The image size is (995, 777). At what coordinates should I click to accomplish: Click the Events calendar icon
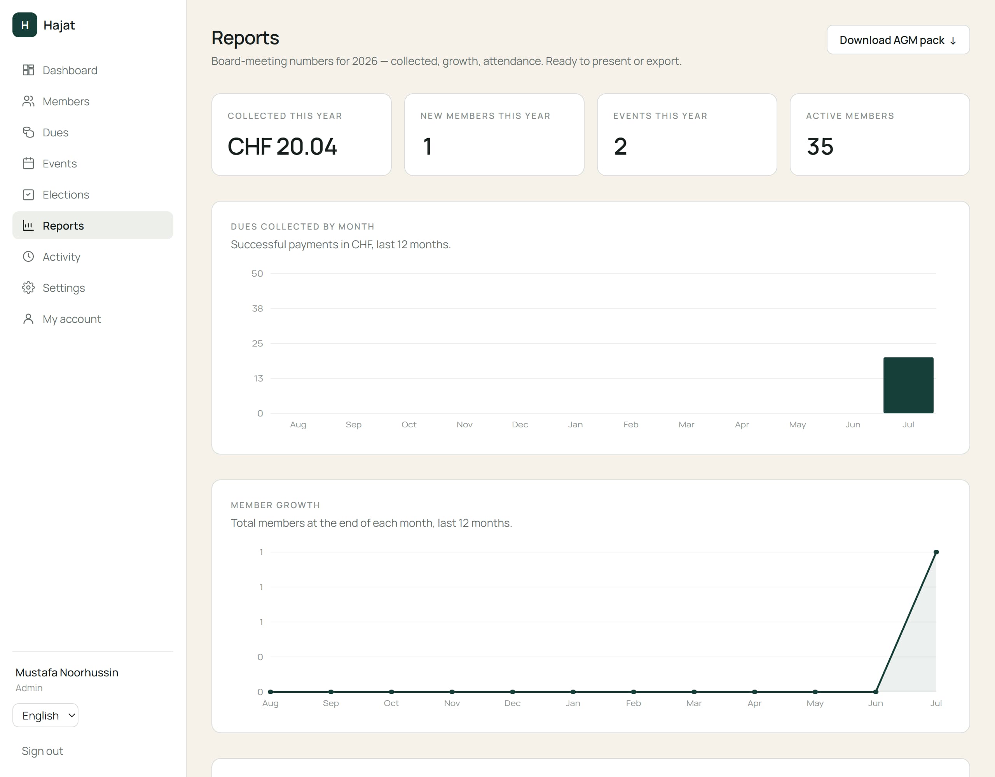(x=28, y=164)
